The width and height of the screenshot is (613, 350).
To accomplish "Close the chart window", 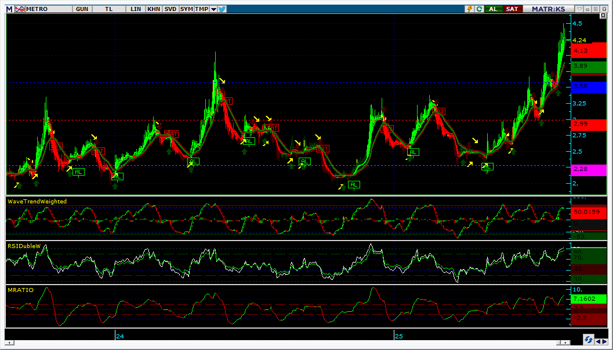I will (x=603, y=9).
